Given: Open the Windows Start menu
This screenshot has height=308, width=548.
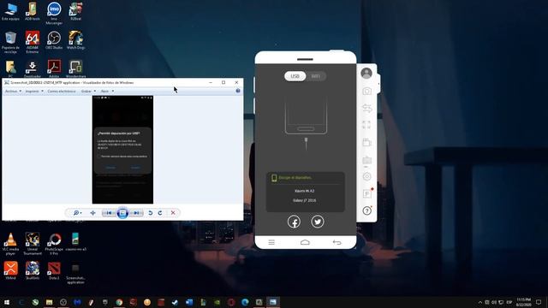Looking at the screenshot, I should coord(7,302).
